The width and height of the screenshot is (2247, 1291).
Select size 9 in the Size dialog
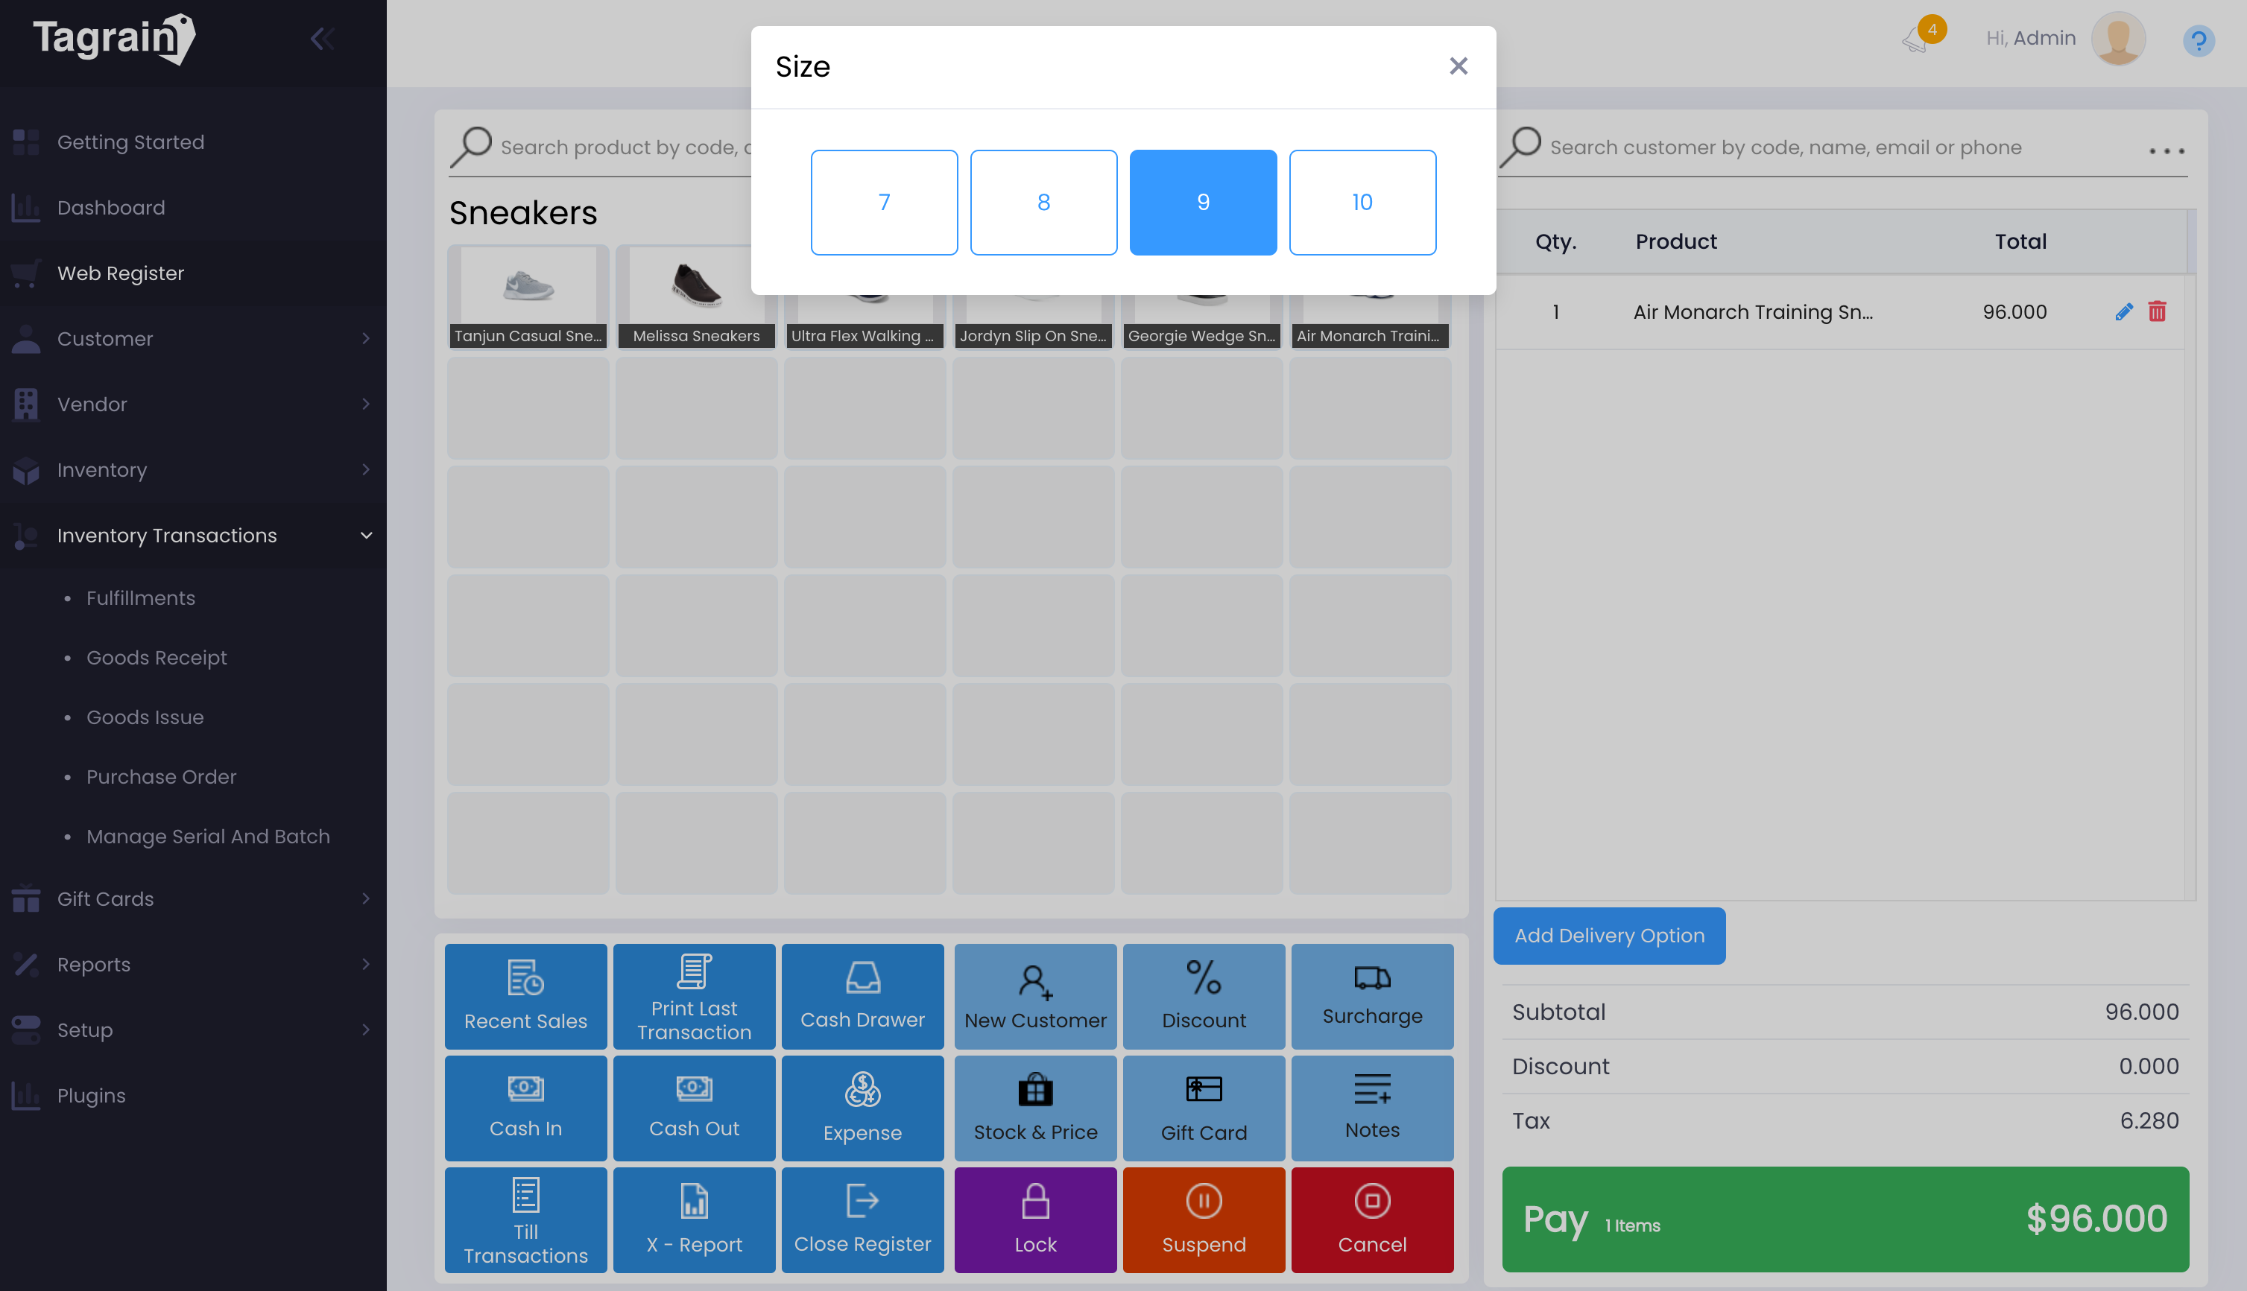click(1202, 202)
